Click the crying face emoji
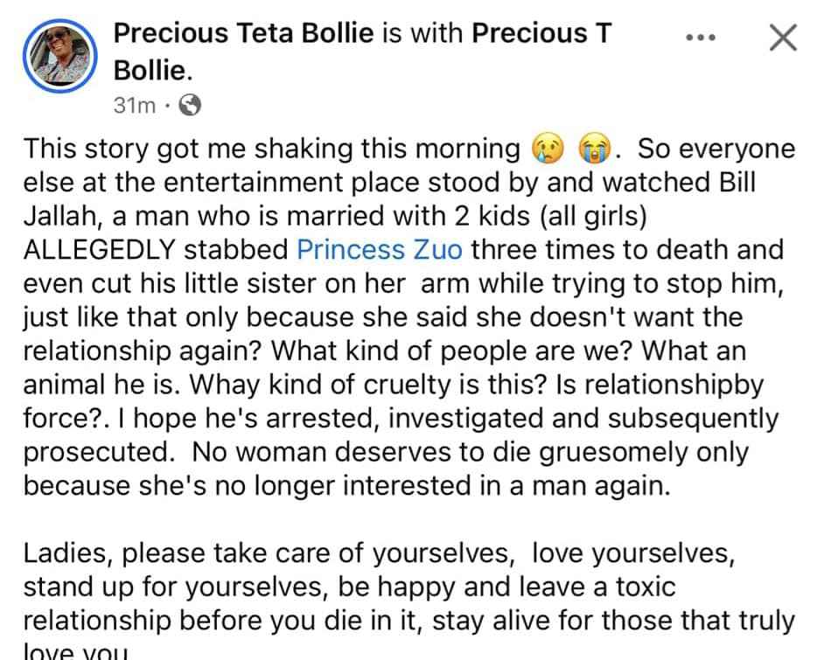824x660 pixels. (x=548, y=149)
